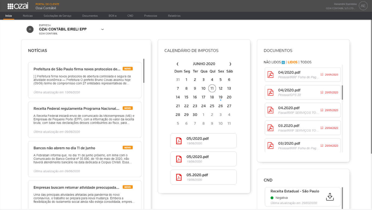Click the 20/04/2020 date on 03/2020.pdf
This screenshot has width=372, height=210.
coord(331,146)
